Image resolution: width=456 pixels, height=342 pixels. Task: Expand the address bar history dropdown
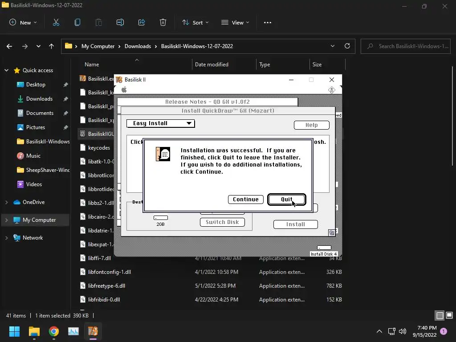pos(332,46)
